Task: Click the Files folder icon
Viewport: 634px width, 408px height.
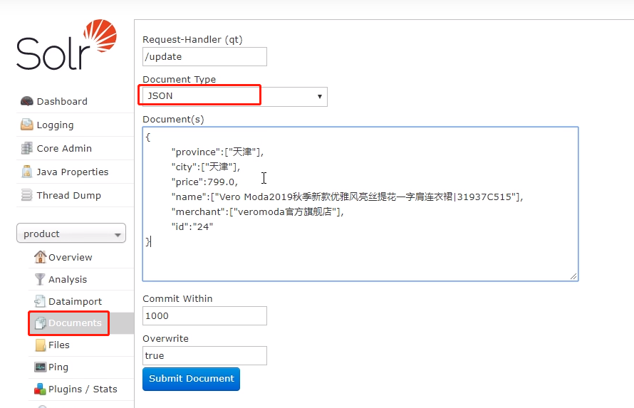Action: pyautogui.click(x=40, y=345)
